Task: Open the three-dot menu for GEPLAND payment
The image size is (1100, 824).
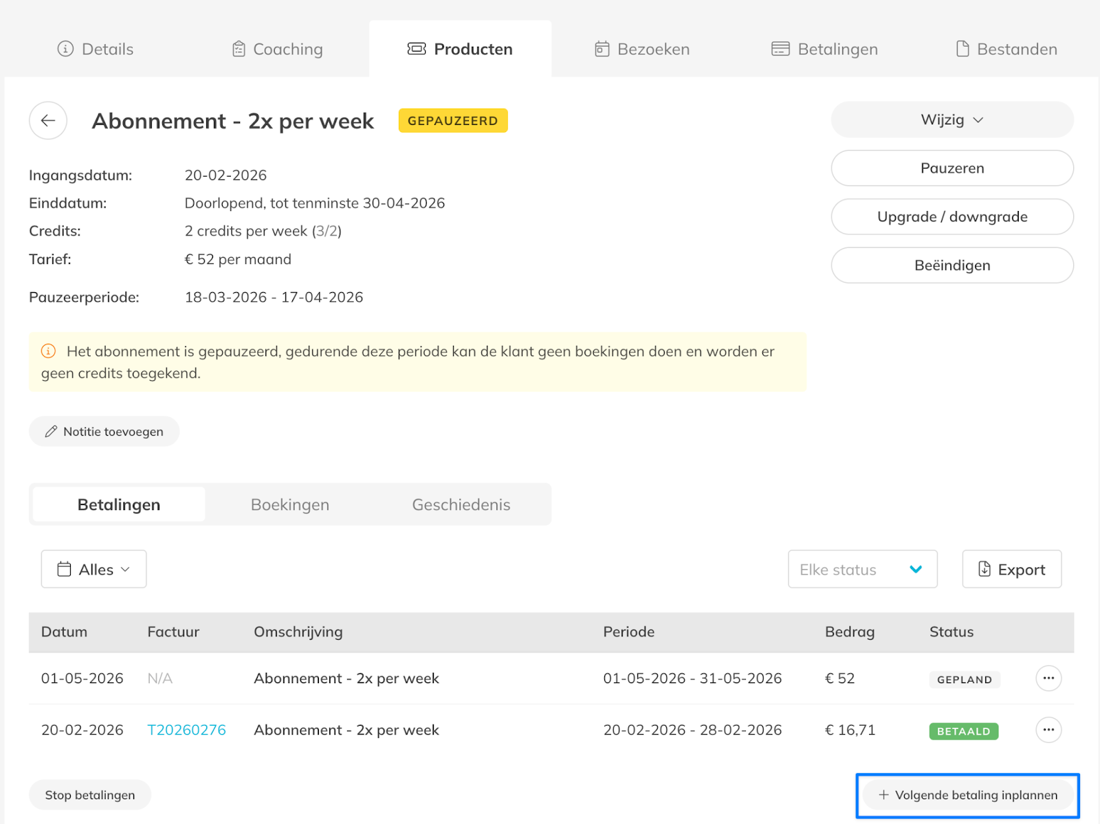Action: pyautogui.click(x=1048, y=678)
